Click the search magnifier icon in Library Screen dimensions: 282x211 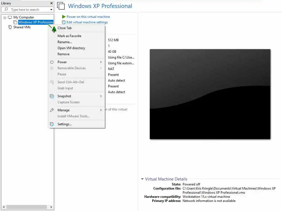[x=6, y=9]
